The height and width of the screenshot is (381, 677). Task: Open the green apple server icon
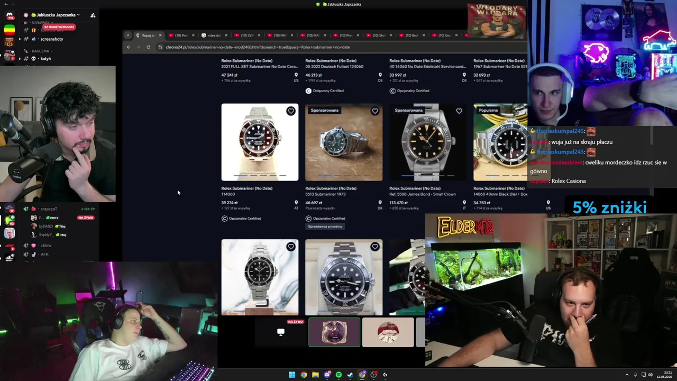(10, 221)
